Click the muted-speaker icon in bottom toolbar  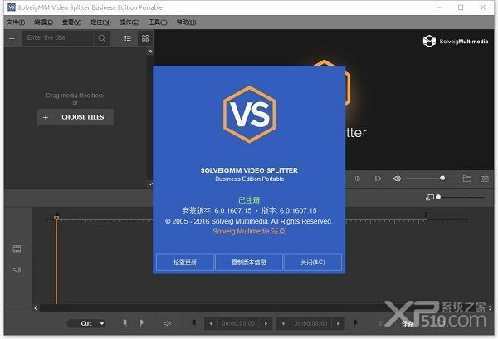point(168,323)
